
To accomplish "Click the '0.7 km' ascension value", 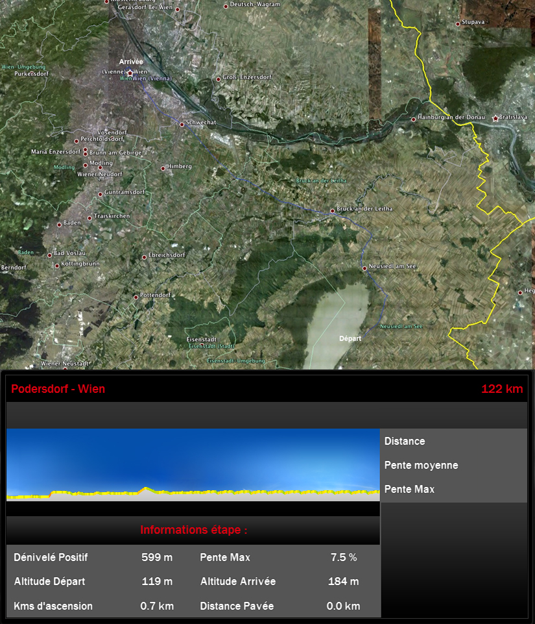I will (x=157, y=606).
